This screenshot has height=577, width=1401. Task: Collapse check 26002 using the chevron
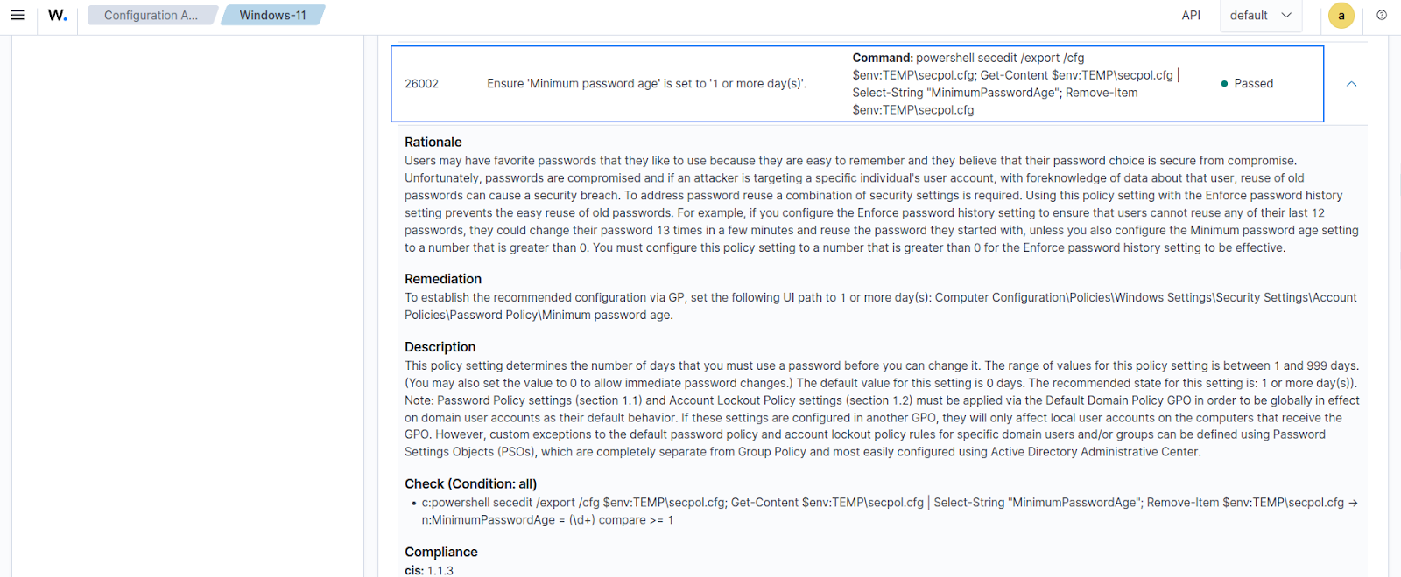click(1351, 83)
